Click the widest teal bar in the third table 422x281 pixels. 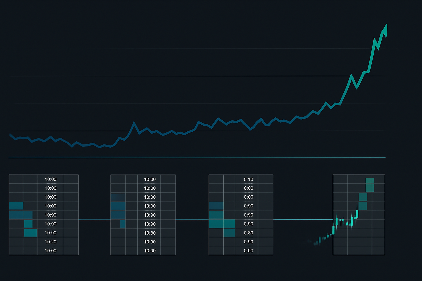point(222,224)
